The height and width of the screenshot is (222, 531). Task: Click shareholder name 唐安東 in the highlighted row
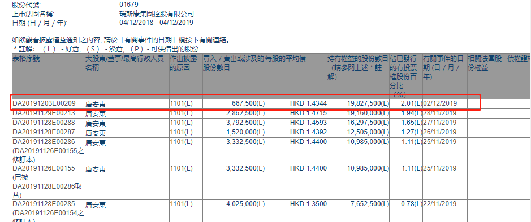pyautogui.click(x=95, y=104)
